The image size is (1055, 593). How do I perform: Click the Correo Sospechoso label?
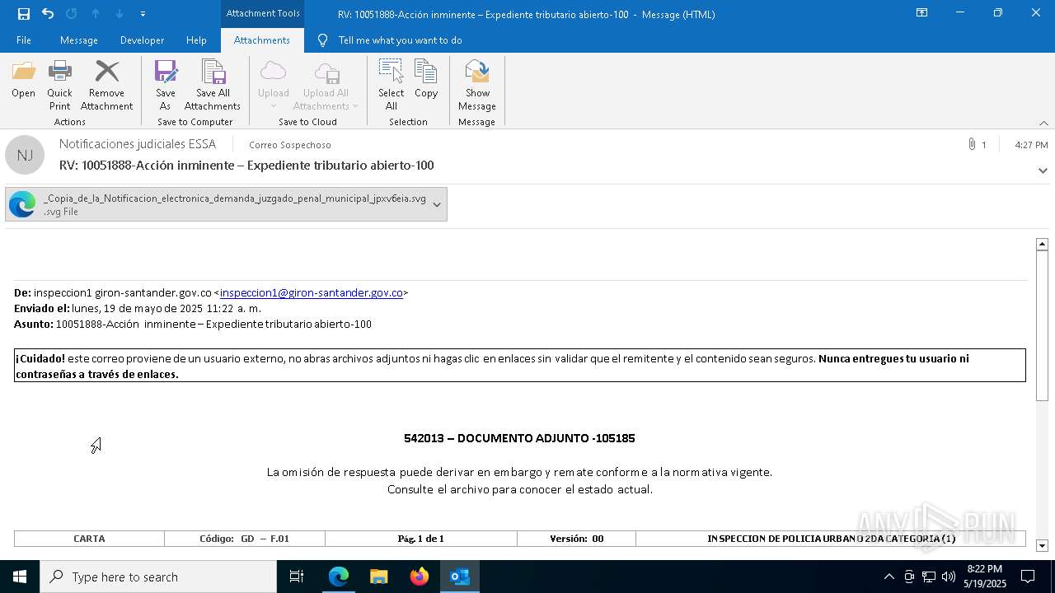290,145
